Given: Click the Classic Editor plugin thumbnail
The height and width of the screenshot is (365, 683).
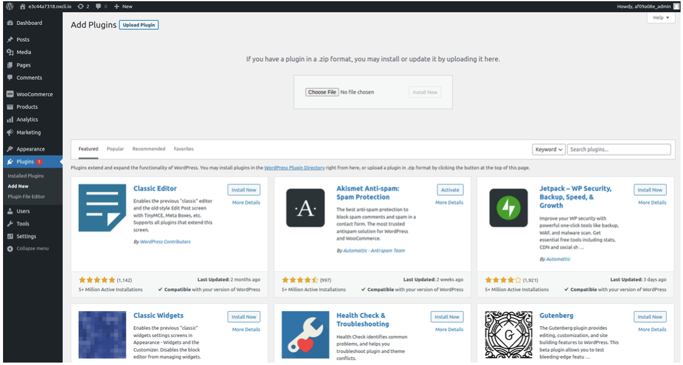Looking at the screenshot, I should [103, 208].
